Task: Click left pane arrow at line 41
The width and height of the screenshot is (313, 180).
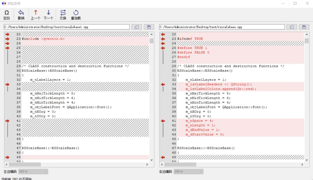Action: [7, 121]
